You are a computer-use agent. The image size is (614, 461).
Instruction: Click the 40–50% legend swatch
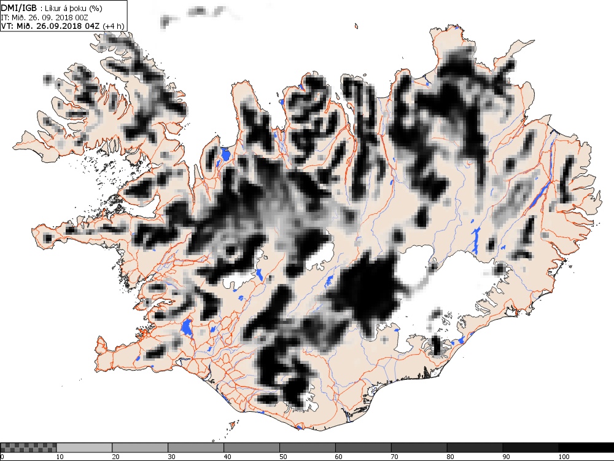click(x=251, y=447)
